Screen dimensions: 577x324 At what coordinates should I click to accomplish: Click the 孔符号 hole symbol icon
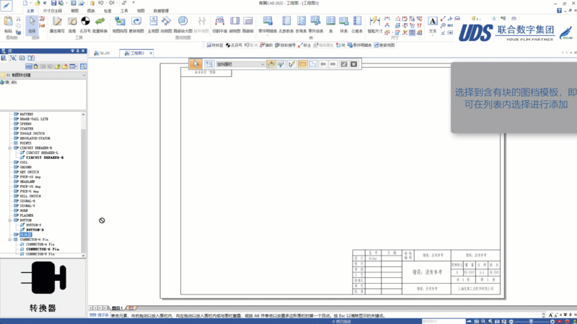(x=84, y=26)
